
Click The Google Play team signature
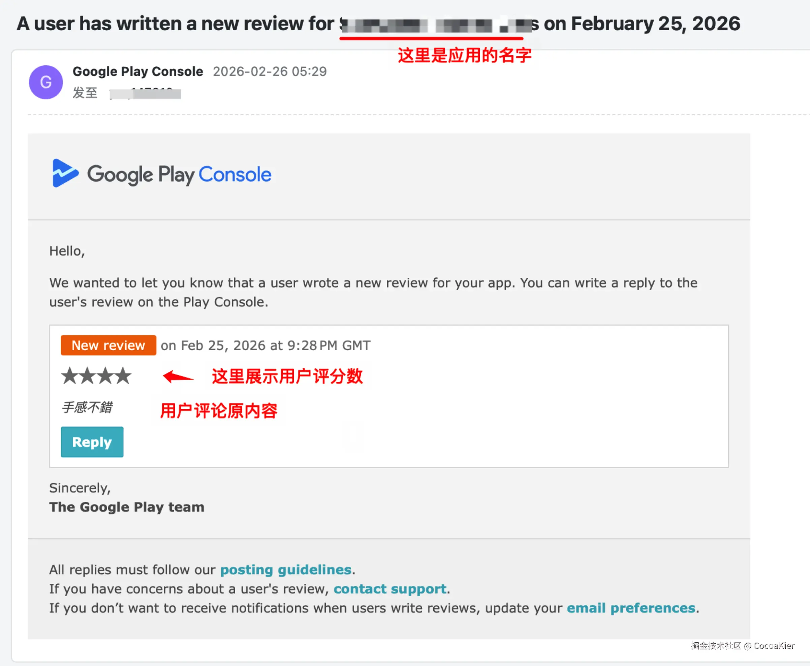(126, 507)
